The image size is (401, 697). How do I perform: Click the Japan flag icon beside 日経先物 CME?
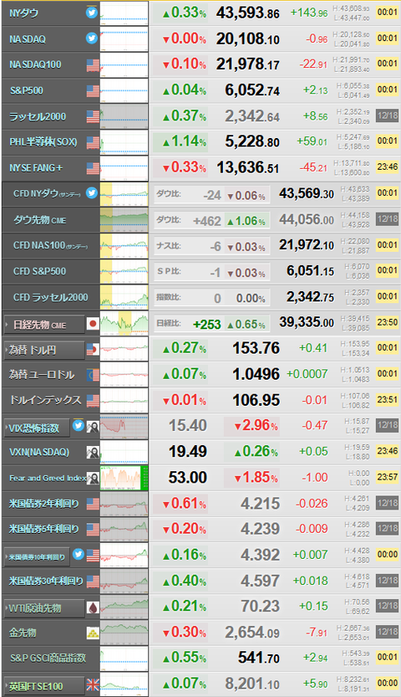pos(93,324)
